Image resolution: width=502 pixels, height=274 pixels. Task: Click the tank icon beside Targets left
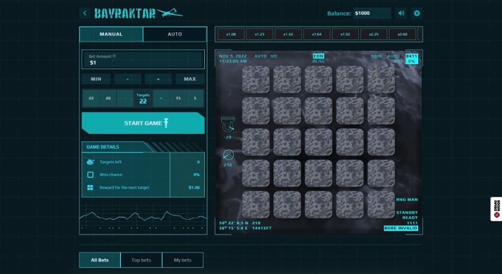coord(90,162)
